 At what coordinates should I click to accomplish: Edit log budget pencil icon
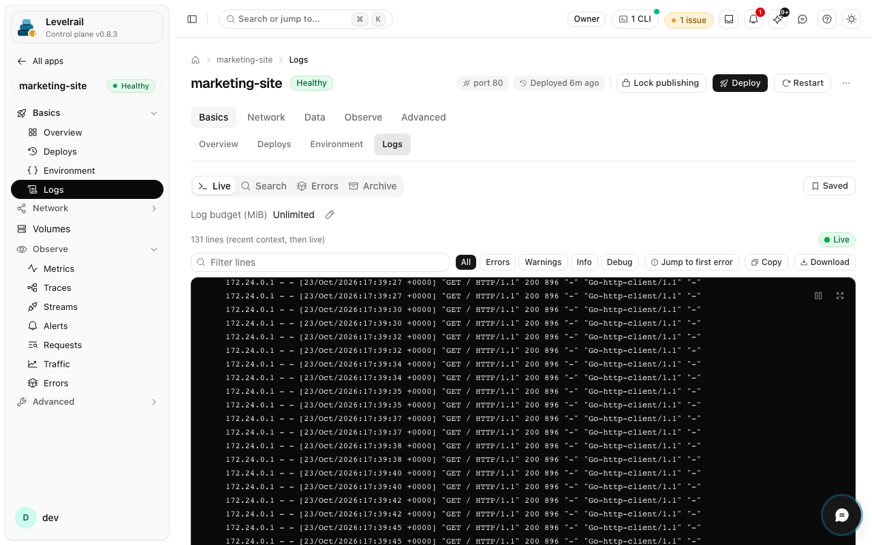(330, 215)
